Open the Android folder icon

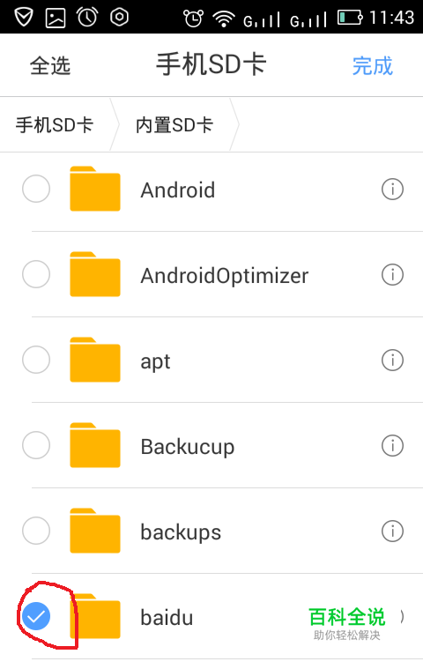pos(95,189)
